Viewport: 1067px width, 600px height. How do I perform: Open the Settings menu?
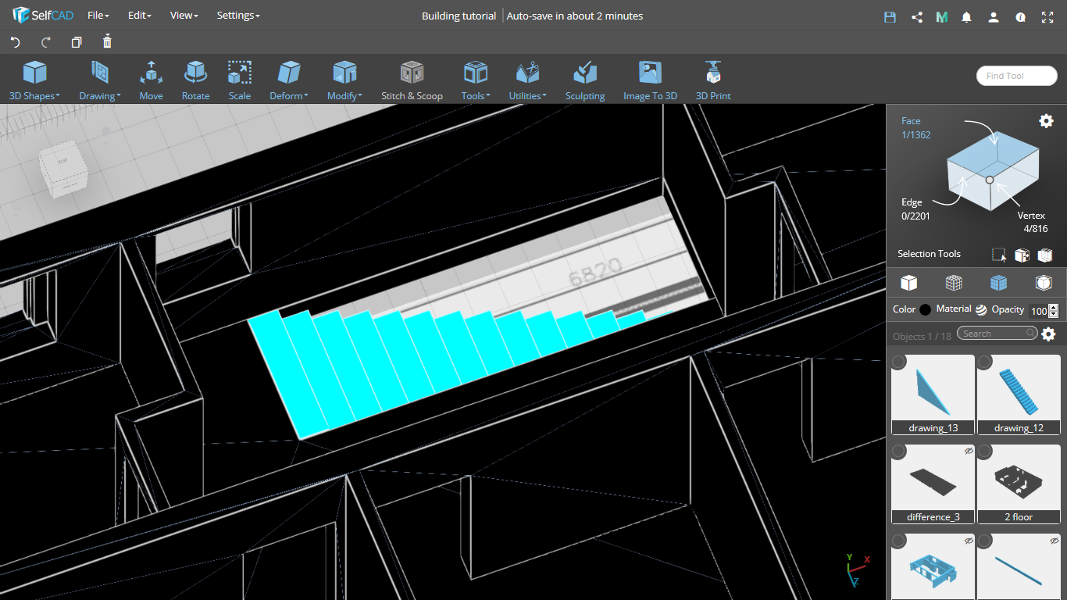click(x=238, y=16)
